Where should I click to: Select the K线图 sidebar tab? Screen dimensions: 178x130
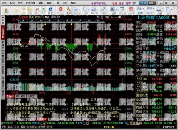point(3,45)
